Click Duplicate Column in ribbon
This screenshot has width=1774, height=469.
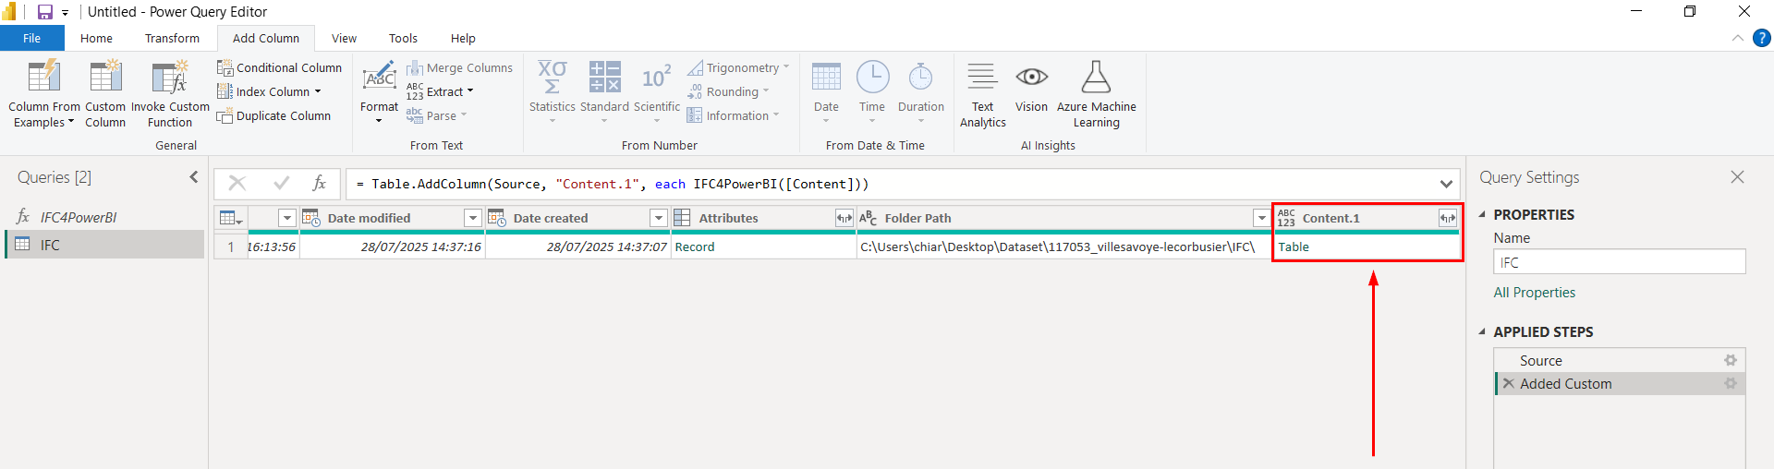[273, 115]
